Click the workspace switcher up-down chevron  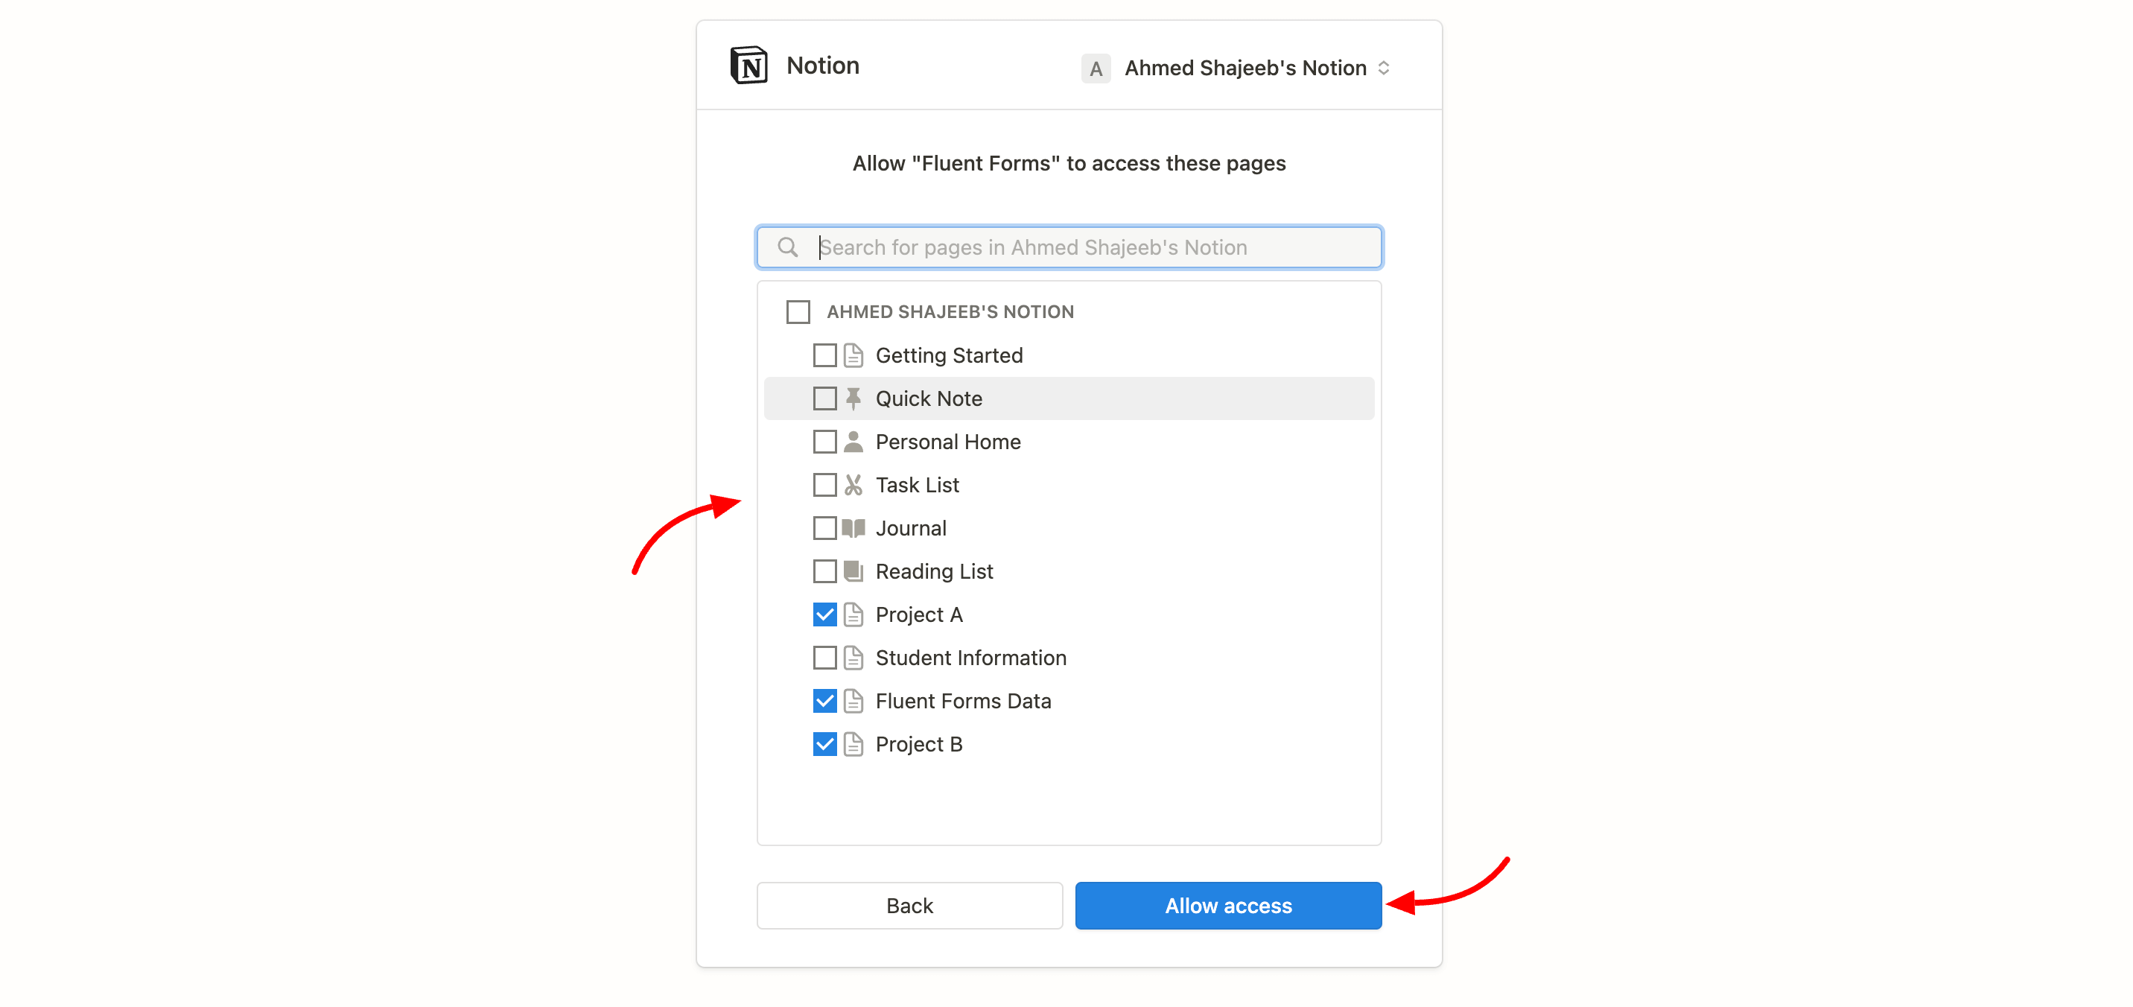pyautogui.click(x=1384, y=68)
